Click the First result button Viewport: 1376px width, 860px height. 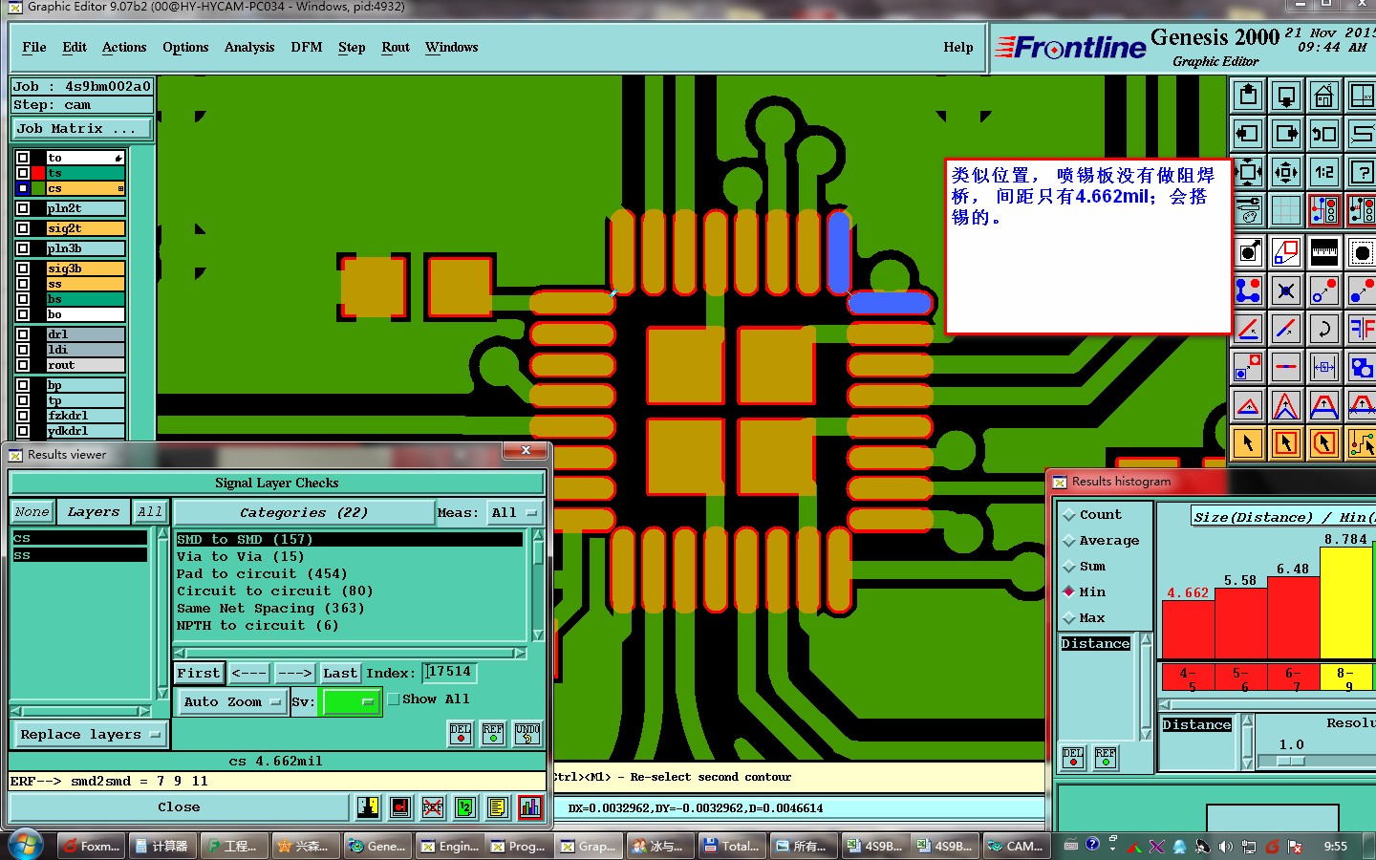click(x=199, y=674)
